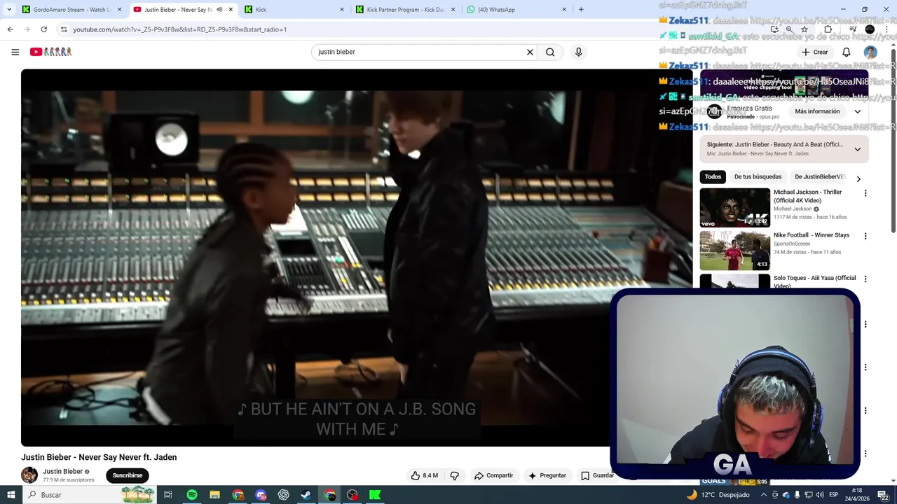Bookmark this page with the star icon

(804, 29)
